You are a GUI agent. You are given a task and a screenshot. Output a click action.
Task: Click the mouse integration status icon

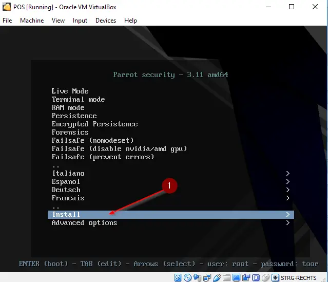pos(265,278)
